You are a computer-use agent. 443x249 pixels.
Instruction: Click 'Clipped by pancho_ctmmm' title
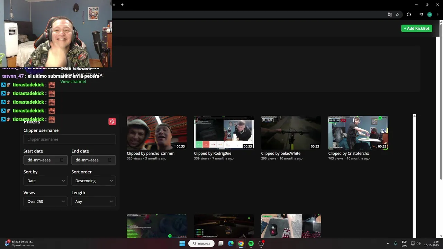[x=151, y=154]
